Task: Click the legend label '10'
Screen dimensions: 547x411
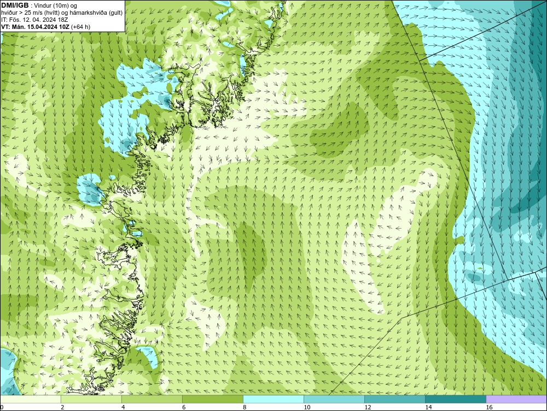Action: tap(307, 407)
